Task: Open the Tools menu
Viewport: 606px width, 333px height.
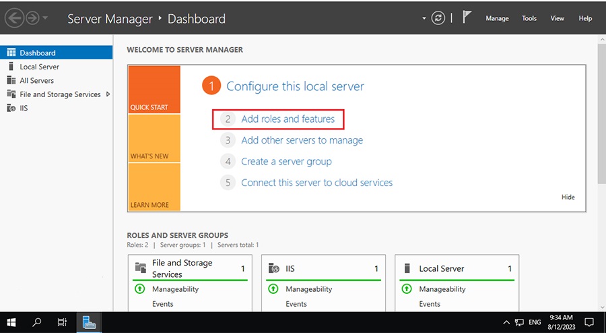Action: pos(529,18)
